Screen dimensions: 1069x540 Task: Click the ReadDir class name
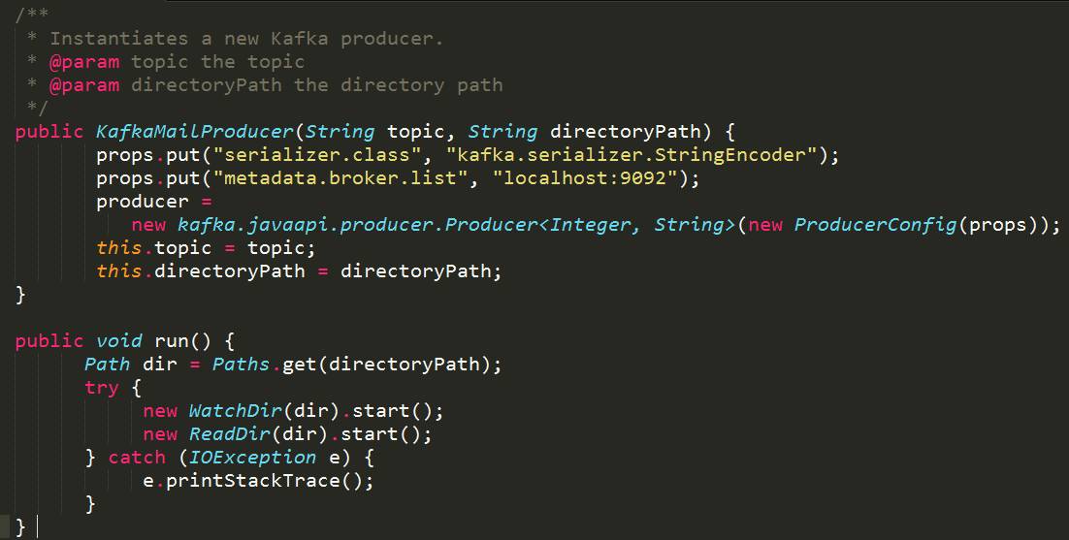[x=230, y=433]
